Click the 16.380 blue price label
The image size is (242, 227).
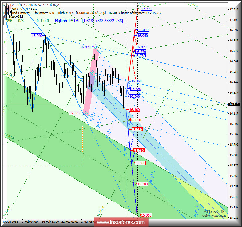point(136,89)
